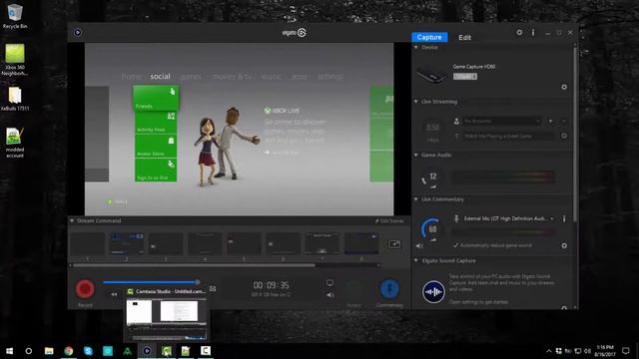Select scene thumbnail 4

pyautogui.click(x=205, y=243)
